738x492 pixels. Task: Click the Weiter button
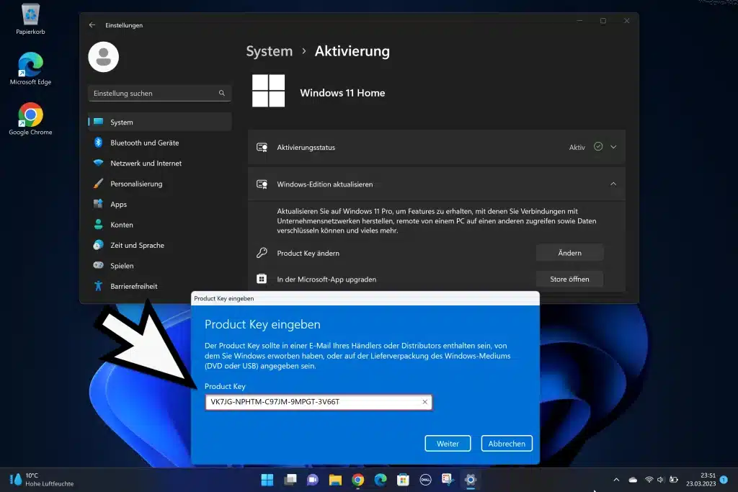[448, 444]
